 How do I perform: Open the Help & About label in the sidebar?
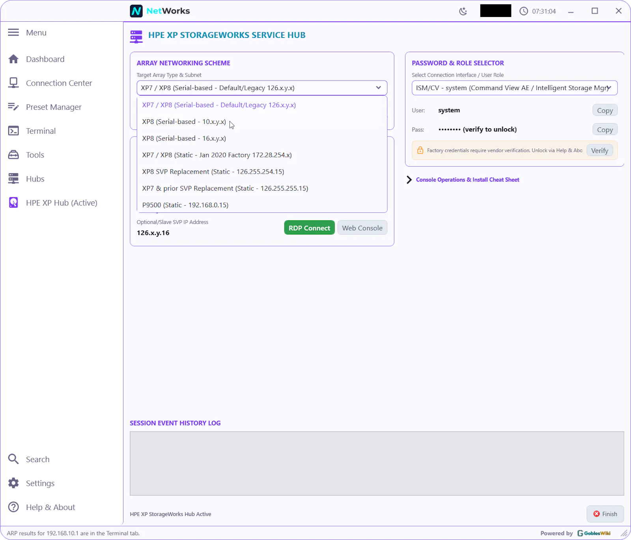50,507
